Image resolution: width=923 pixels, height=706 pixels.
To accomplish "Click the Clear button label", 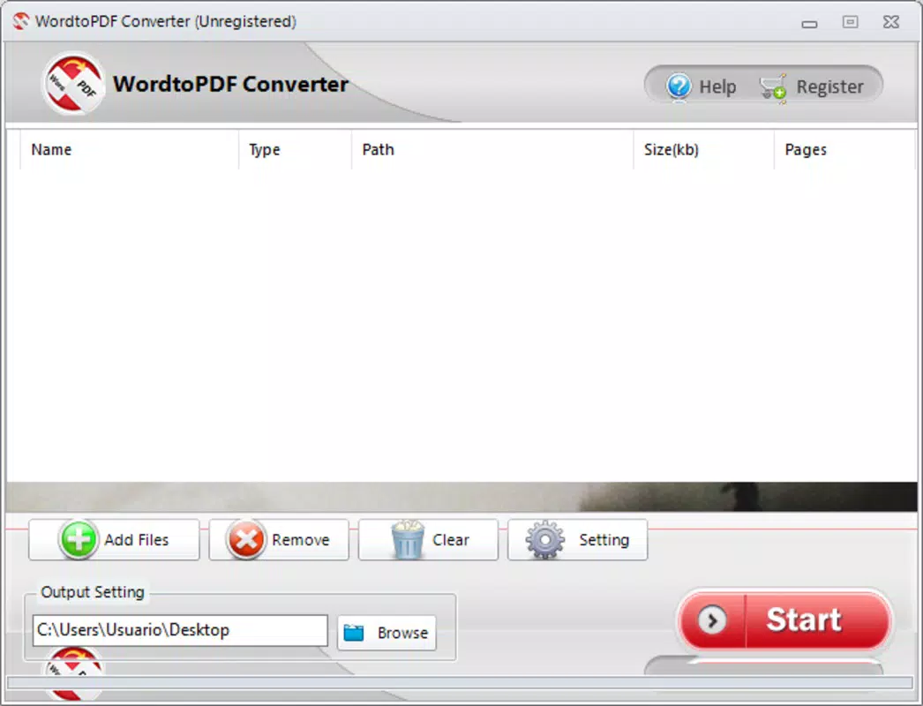I will [450, 540].
